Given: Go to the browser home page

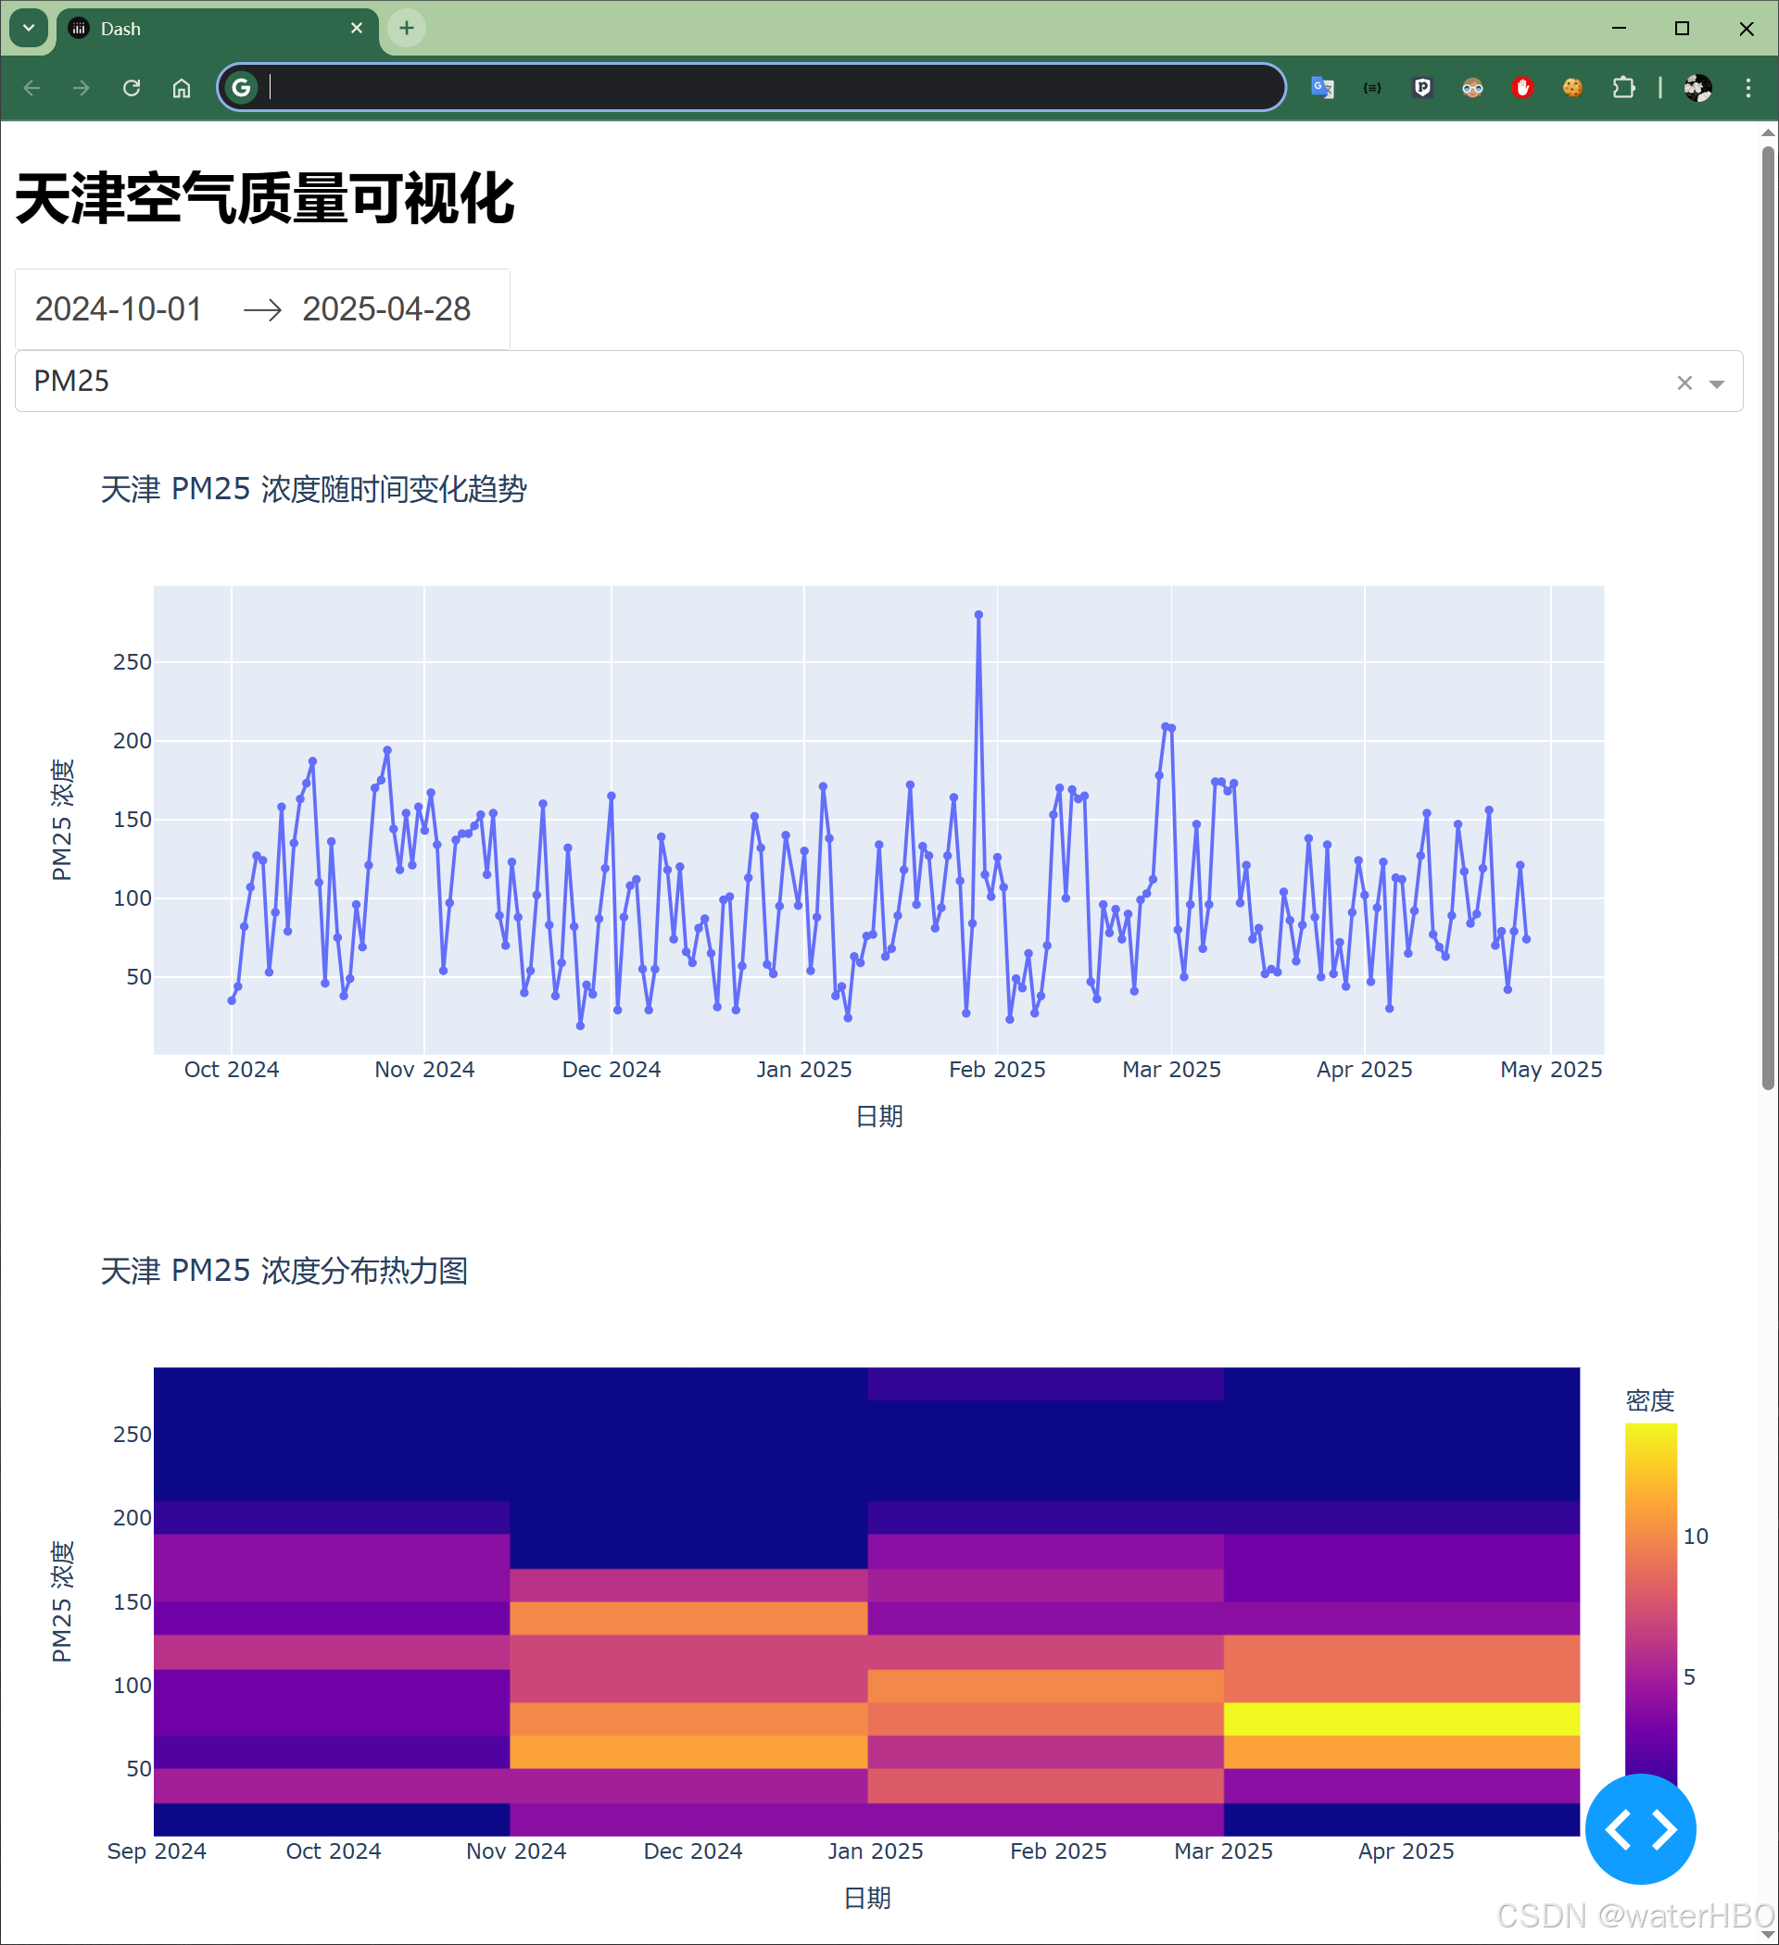Looking at the screenshot, I should coord(182,88).
